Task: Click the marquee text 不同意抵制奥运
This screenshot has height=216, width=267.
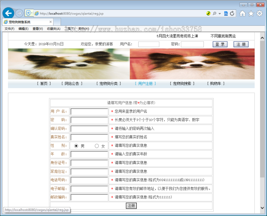Action: (x=223, y=36)
